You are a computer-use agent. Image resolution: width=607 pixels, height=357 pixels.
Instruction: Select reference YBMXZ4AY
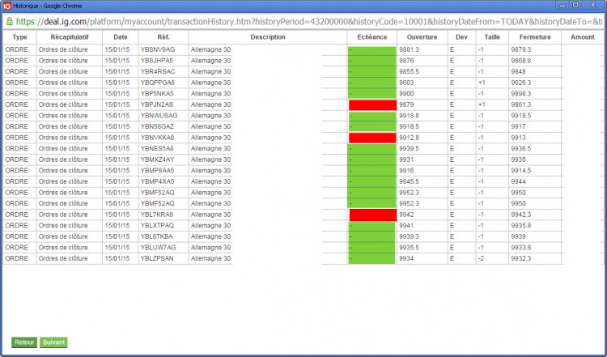[157, 159]
